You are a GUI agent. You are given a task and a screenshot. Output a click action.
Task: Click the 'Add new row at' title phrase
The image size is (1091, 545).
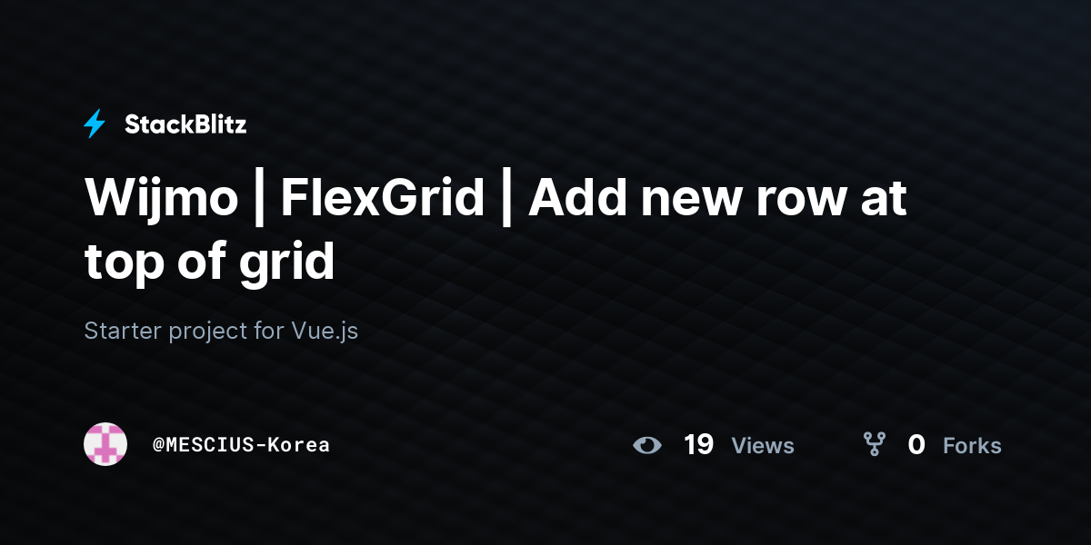[x=717, y=198]
